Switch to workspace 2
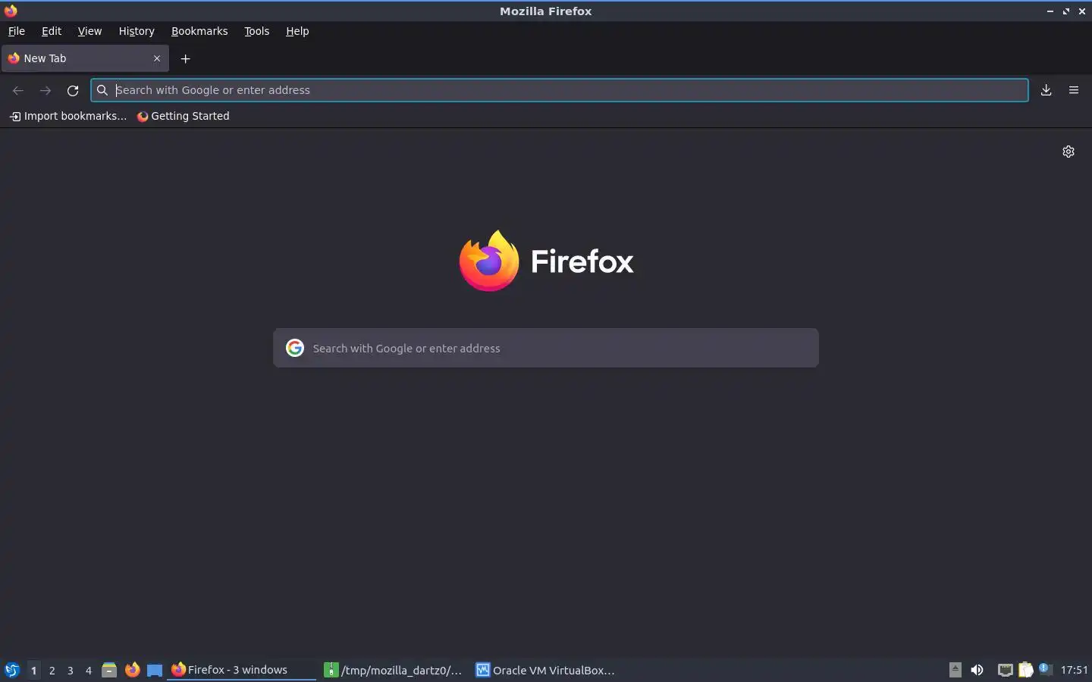 [x=52, y=670]
